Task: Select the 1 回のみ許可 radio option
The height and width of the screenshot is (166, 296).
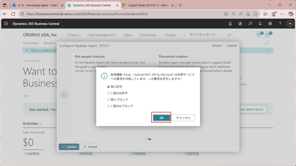Action: click(108, 93)
